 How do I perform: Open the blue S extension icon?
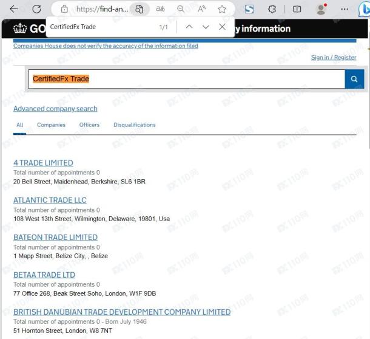249,9
